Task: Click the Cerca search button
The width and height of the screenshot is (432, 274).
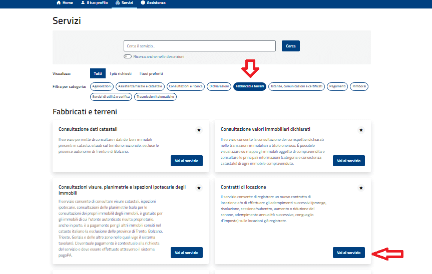Action: tap(291, 46)
